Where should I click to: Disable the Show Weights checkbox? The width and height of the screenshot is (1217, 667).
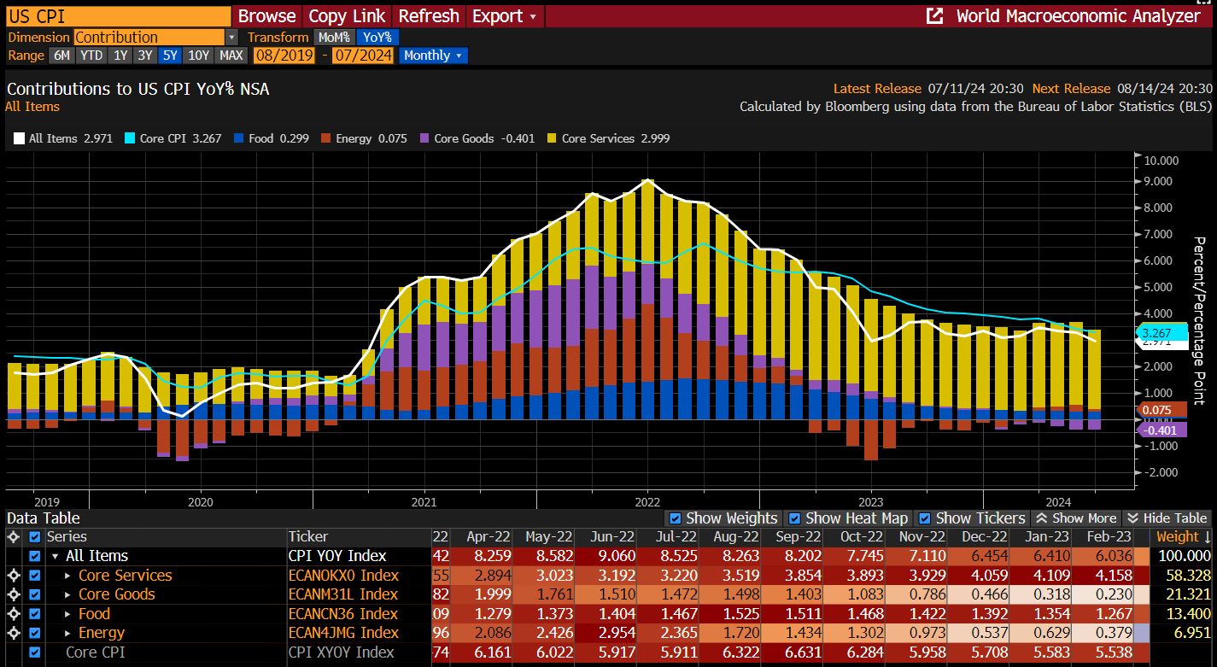coord(676,518)
